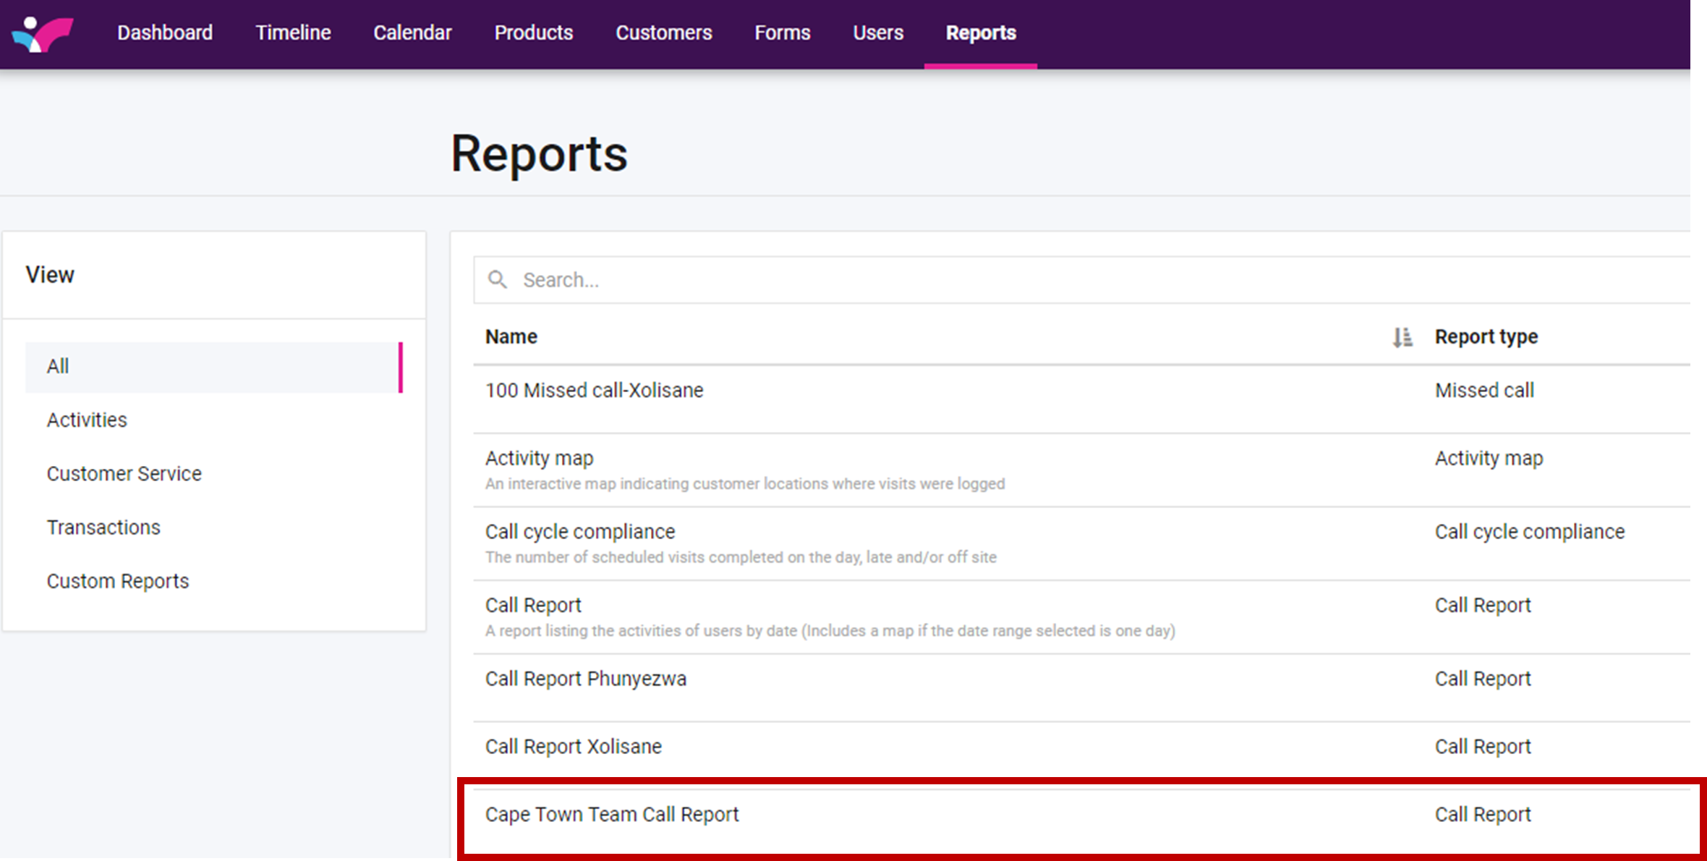Image resolution: width=1707 pixels, height=861 pixels.
Task: Open the Call cycle compliance report
Action: [x=579, y=532]
